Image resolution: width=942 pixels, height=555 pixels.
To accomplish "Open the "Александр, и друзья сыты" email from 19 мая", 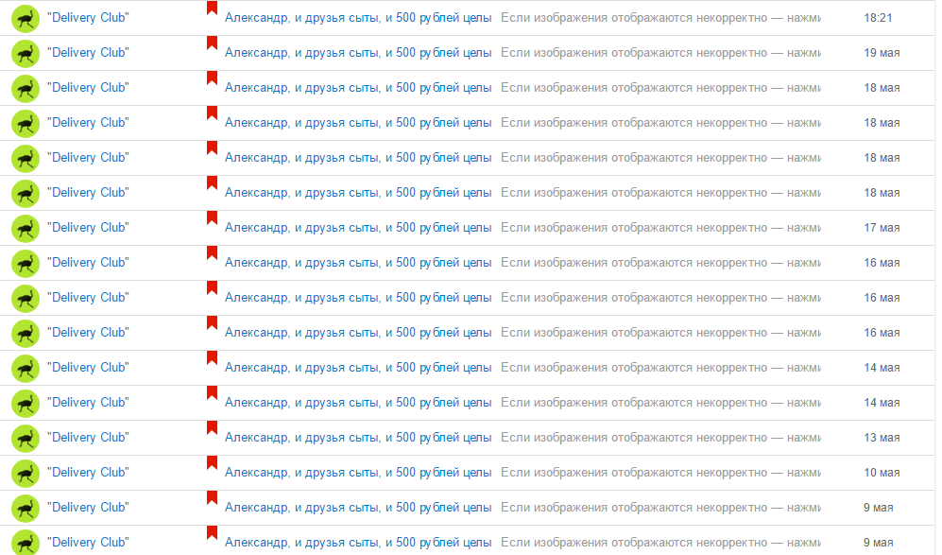I will pyautogui.click(x=358, y=53).
